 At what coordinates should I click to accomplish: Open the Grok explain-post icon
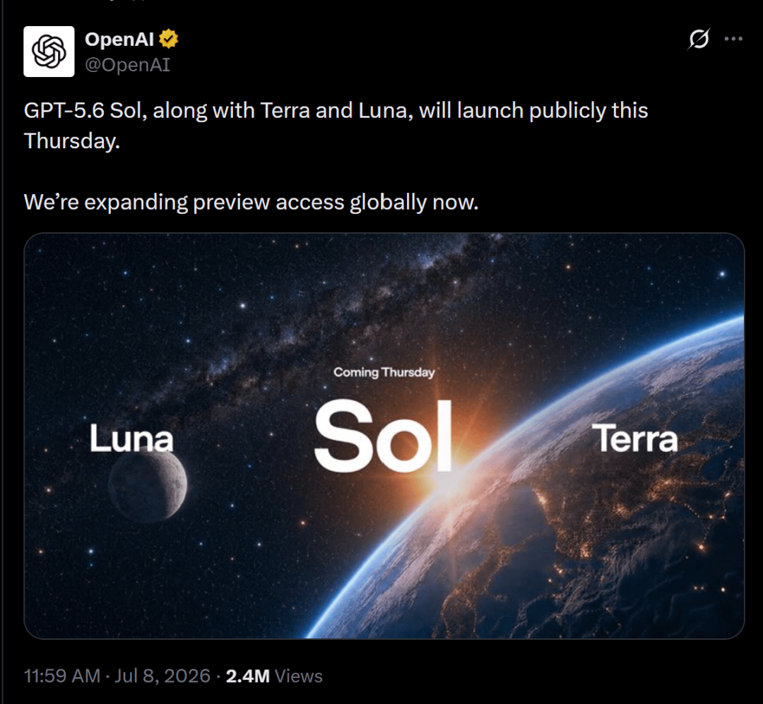click(699, 39)
